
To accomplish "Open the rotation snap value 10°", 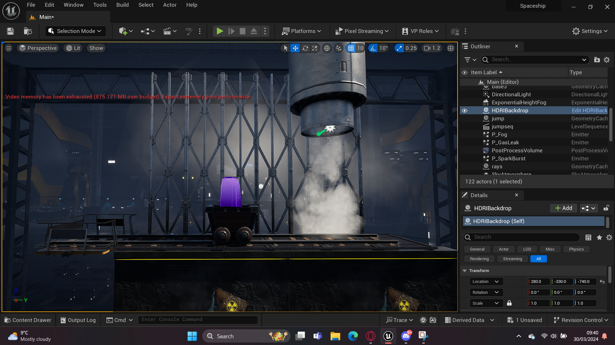I will [383, 48].
